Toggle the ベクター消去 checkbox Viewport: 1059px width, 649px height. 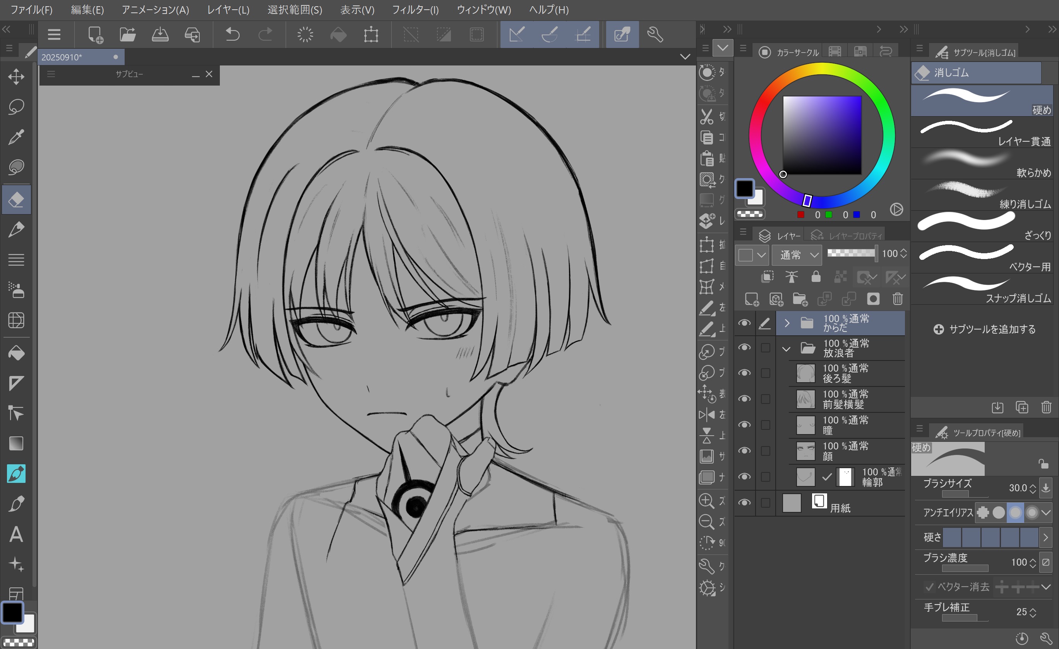click(x=929, y=587)
